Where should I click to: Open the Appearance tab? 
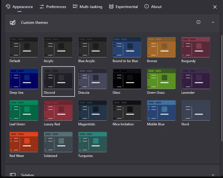pos(19,7)
